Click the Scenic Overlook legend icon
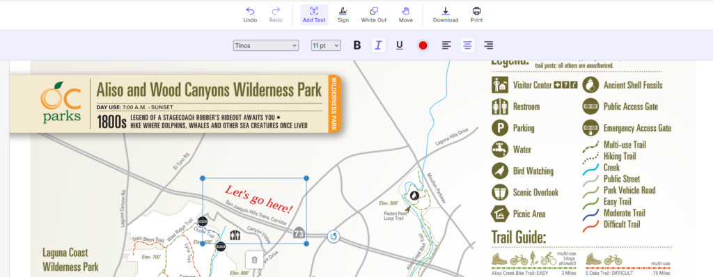Screen dimensions: 713x277 500,192
